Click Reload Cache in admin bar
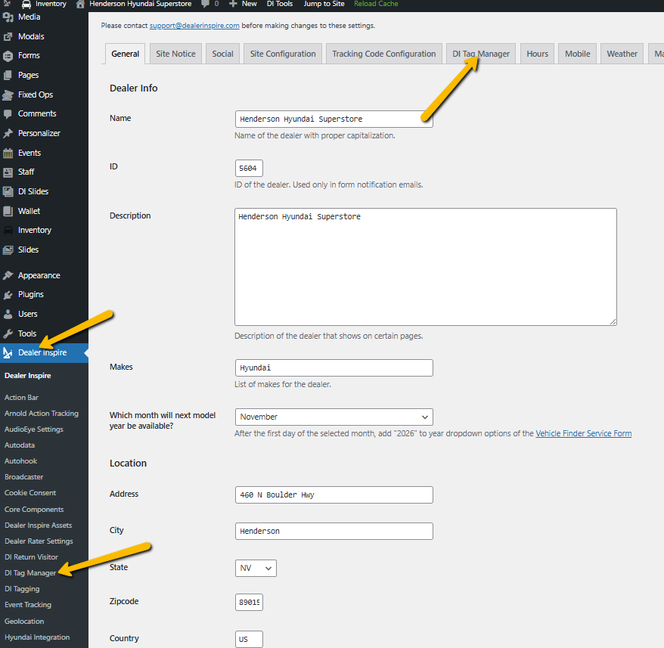The image size is (664, 648). click(376, 4)
